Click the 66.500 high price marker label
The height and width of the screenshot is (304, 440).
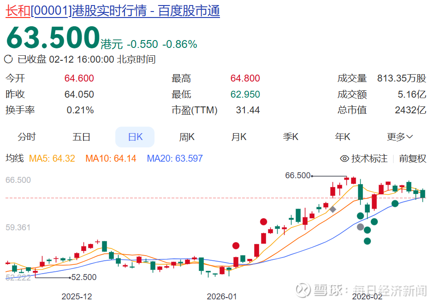298,175
